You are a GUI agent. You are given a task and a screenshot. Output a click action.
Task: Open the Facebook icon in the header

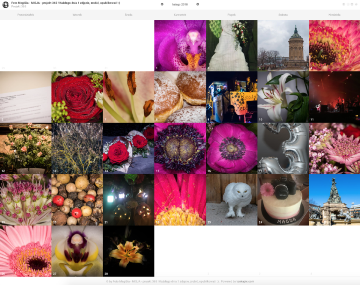pyautogui.click(x=344, y=4)
